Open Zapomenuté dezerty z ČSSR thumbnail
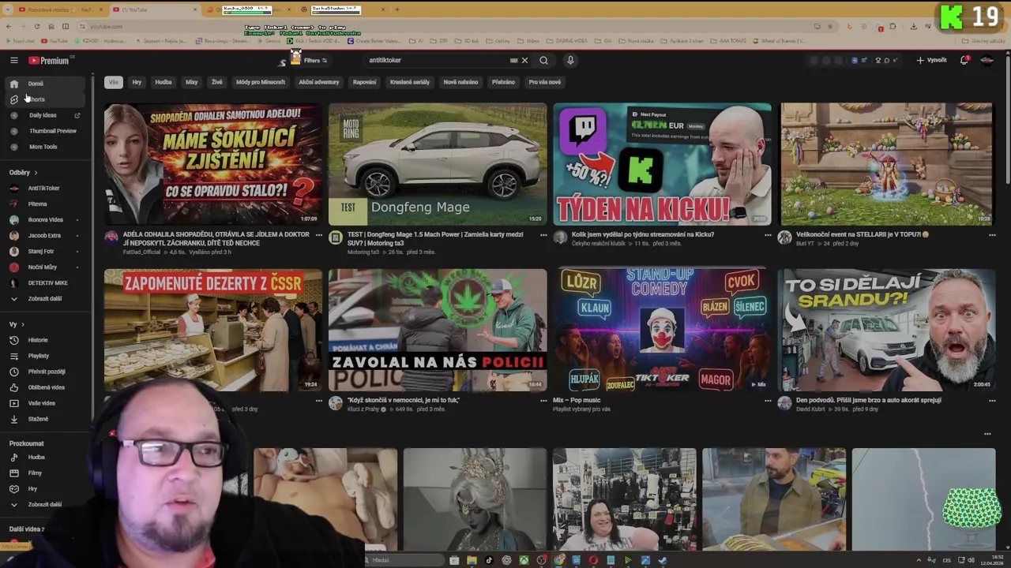Screen dimensions: 1011x568 (213, 330)
